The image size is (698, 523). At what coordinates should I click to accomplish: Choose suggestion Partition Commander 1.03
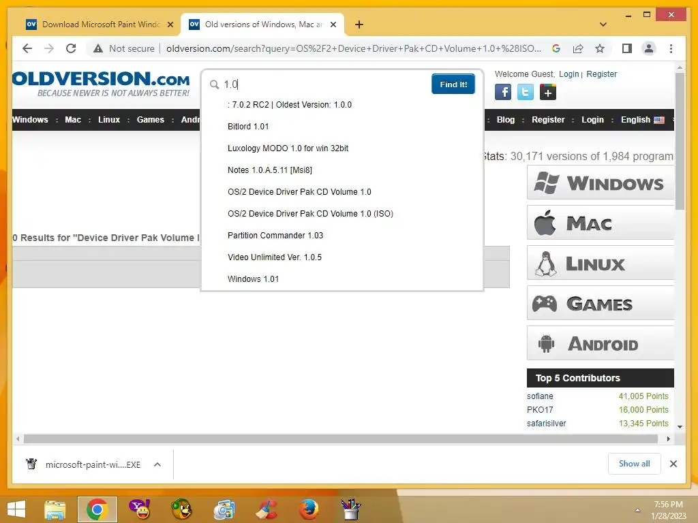click(x=275, y=235)
